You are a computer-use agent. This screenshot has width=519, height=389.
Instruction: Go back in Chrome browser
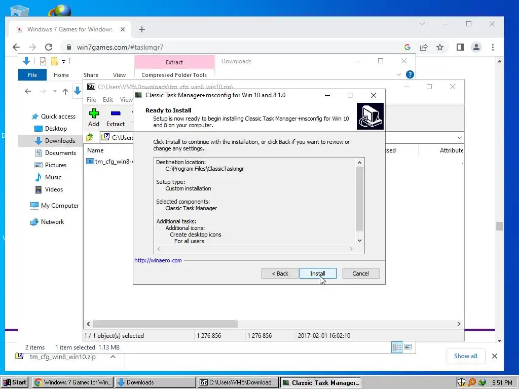point(16,47)
